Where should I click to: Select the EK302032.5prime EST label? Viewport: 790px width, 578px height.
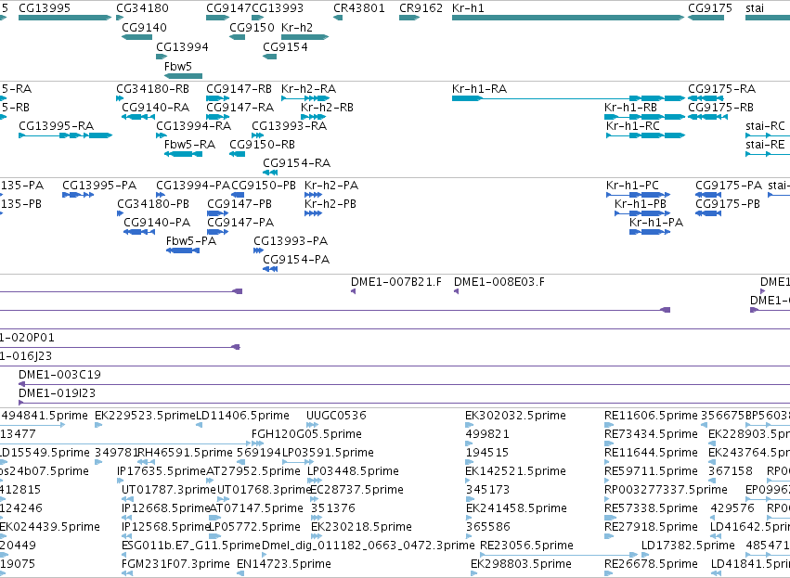pyautogui.click(x=516, y=416)
